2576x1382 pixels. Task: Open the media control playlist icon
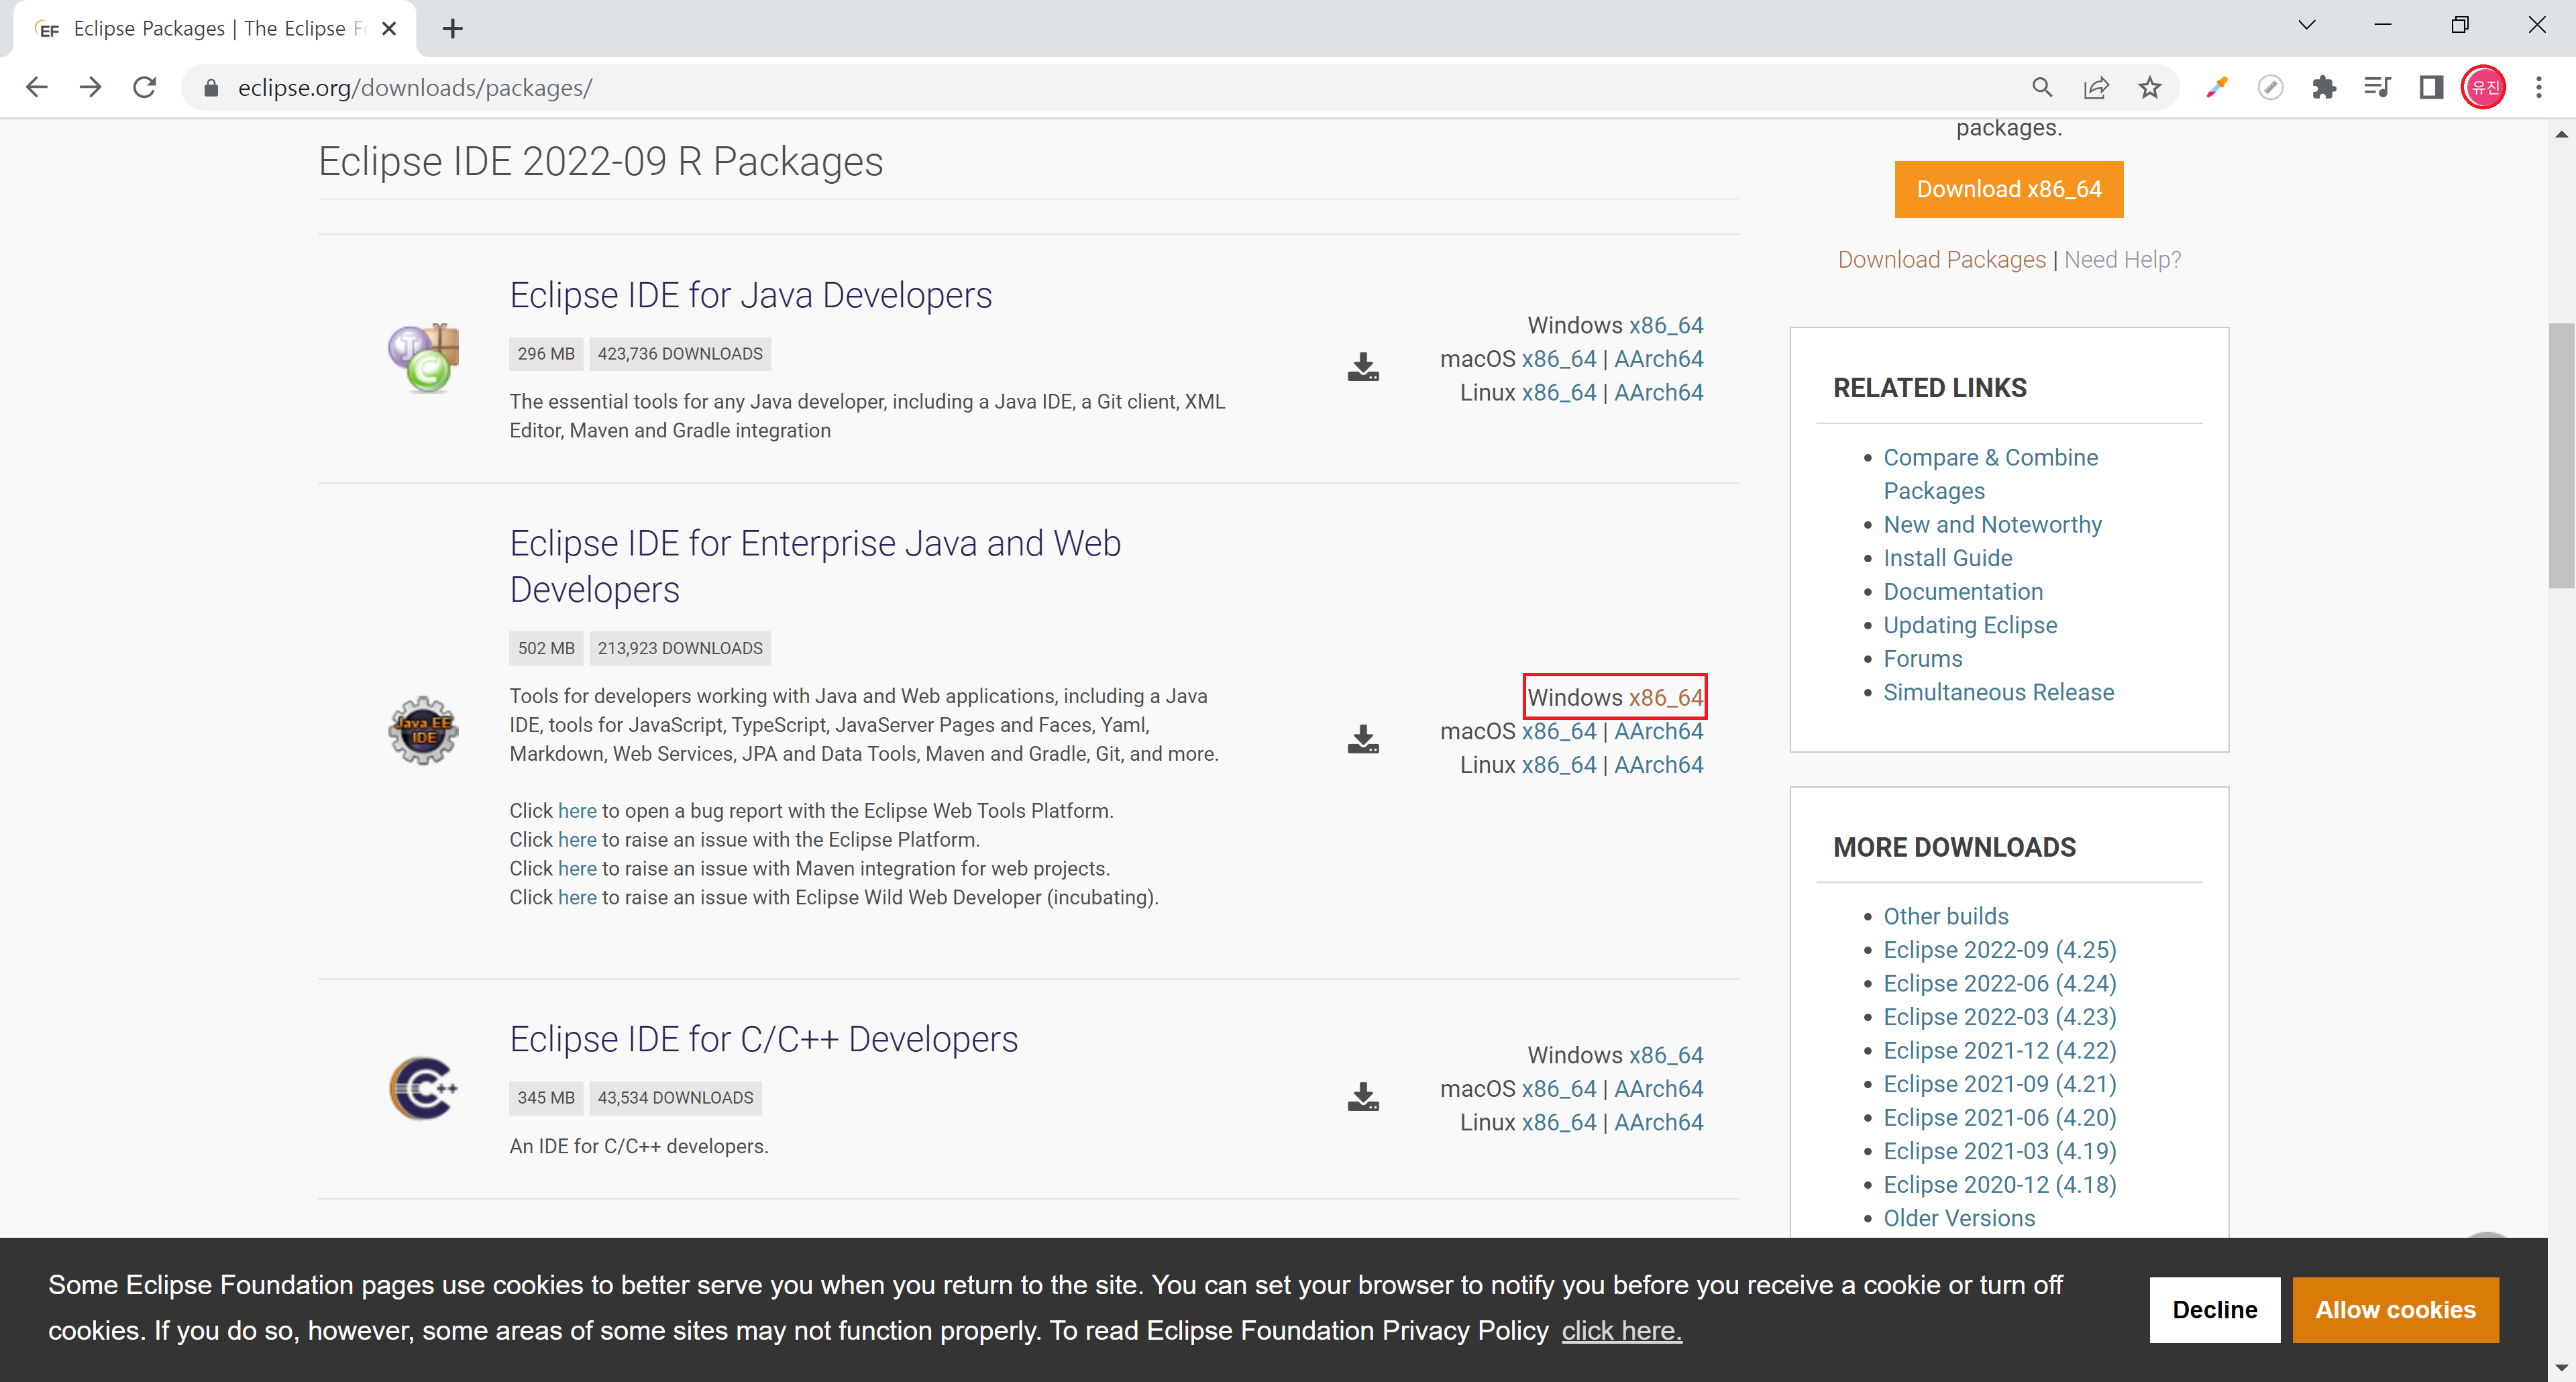pyautogui.click(x=2377, y=88)
